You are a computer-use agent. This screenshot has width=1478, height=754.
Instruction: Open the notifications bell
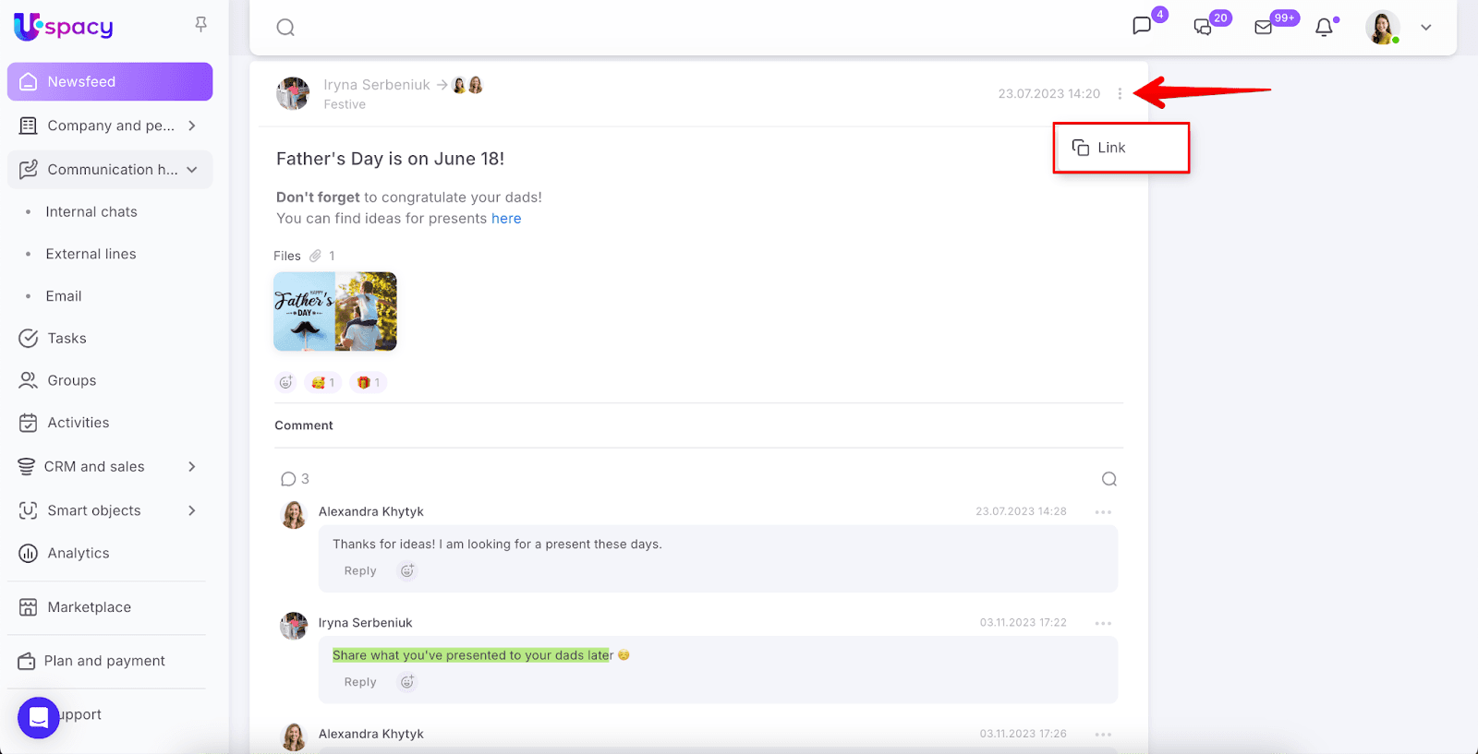point(1325,27)
